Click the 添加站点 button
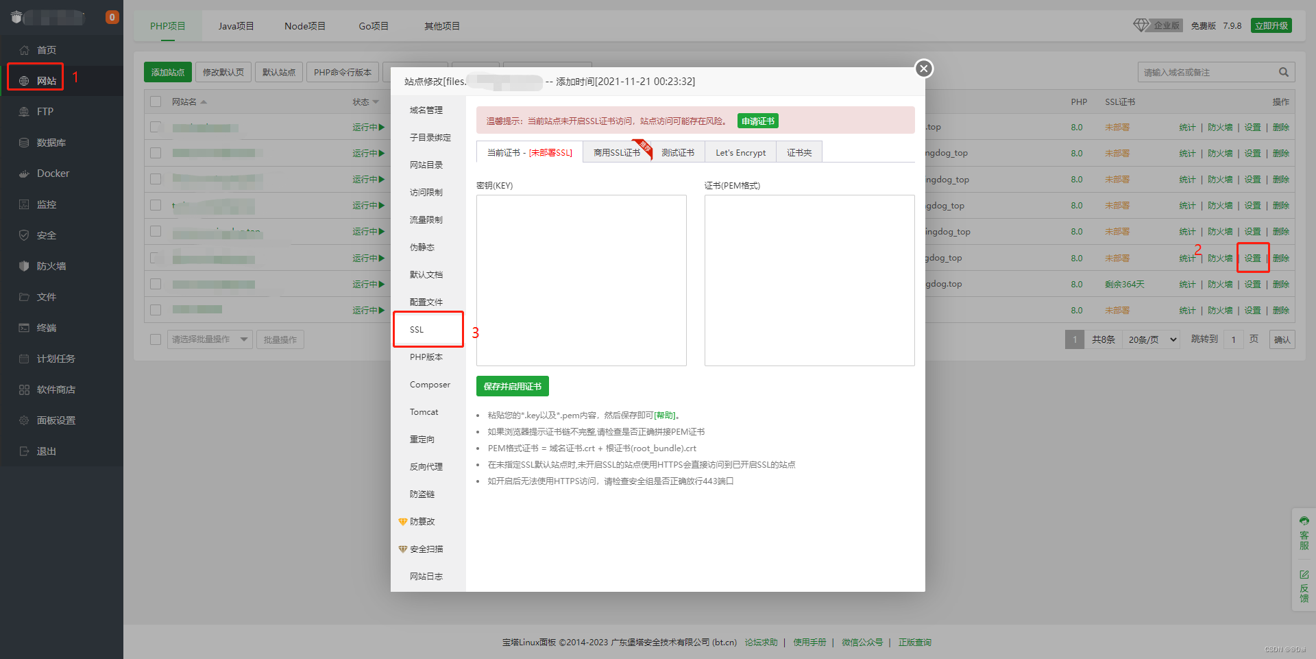1316x659 pixels. 168,72
